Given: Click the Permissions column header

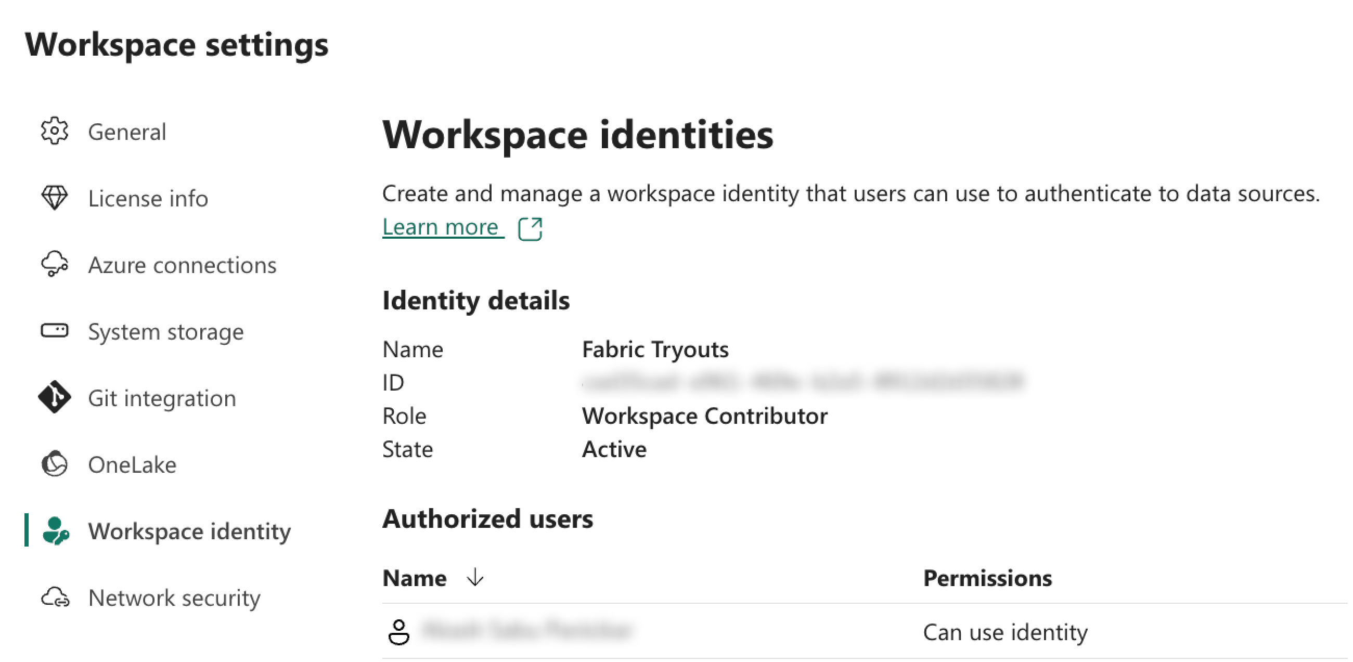Looking at the screenshot, I should [987, 578].
